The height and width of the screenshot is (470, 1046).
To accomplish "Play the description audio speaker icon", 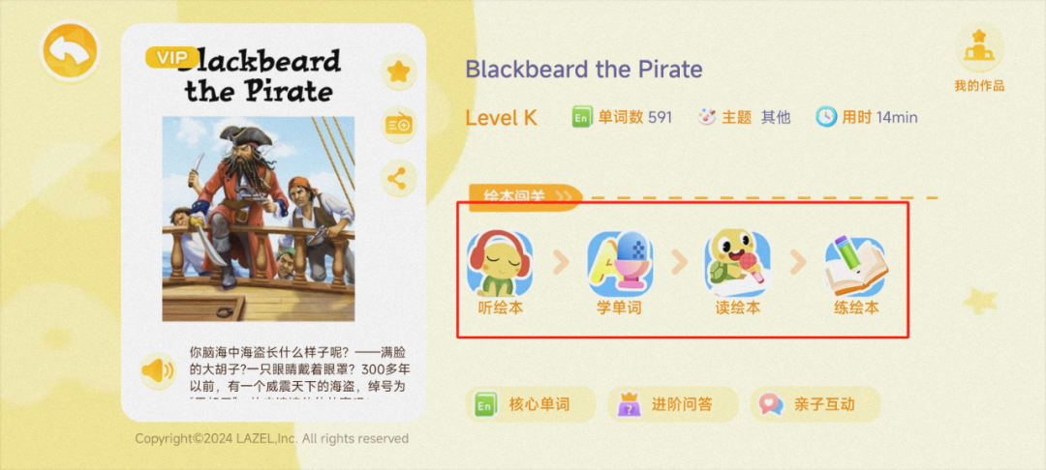I will [x=158, y=370].
